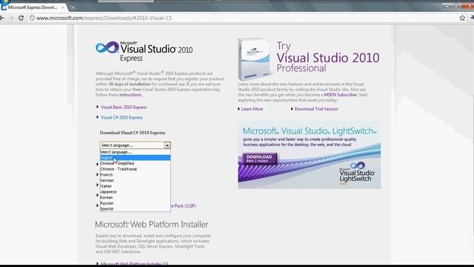Choose Italian from language list
Viewport: 474px width, 267px height.
click(x=135, y=186)
